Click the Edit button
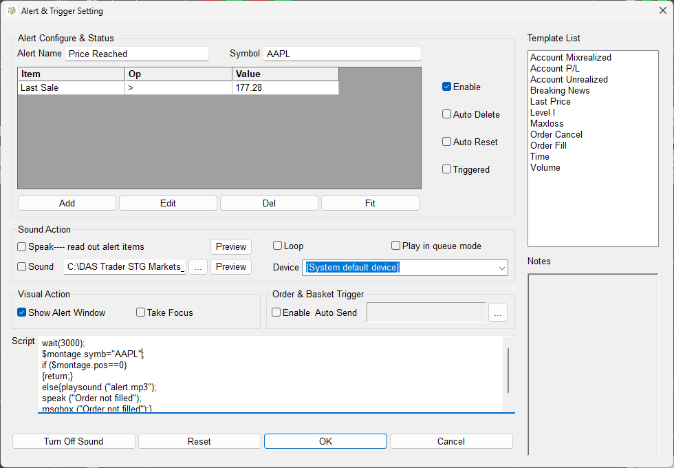This screenshot has width=674, height=468. coord(168,203)
